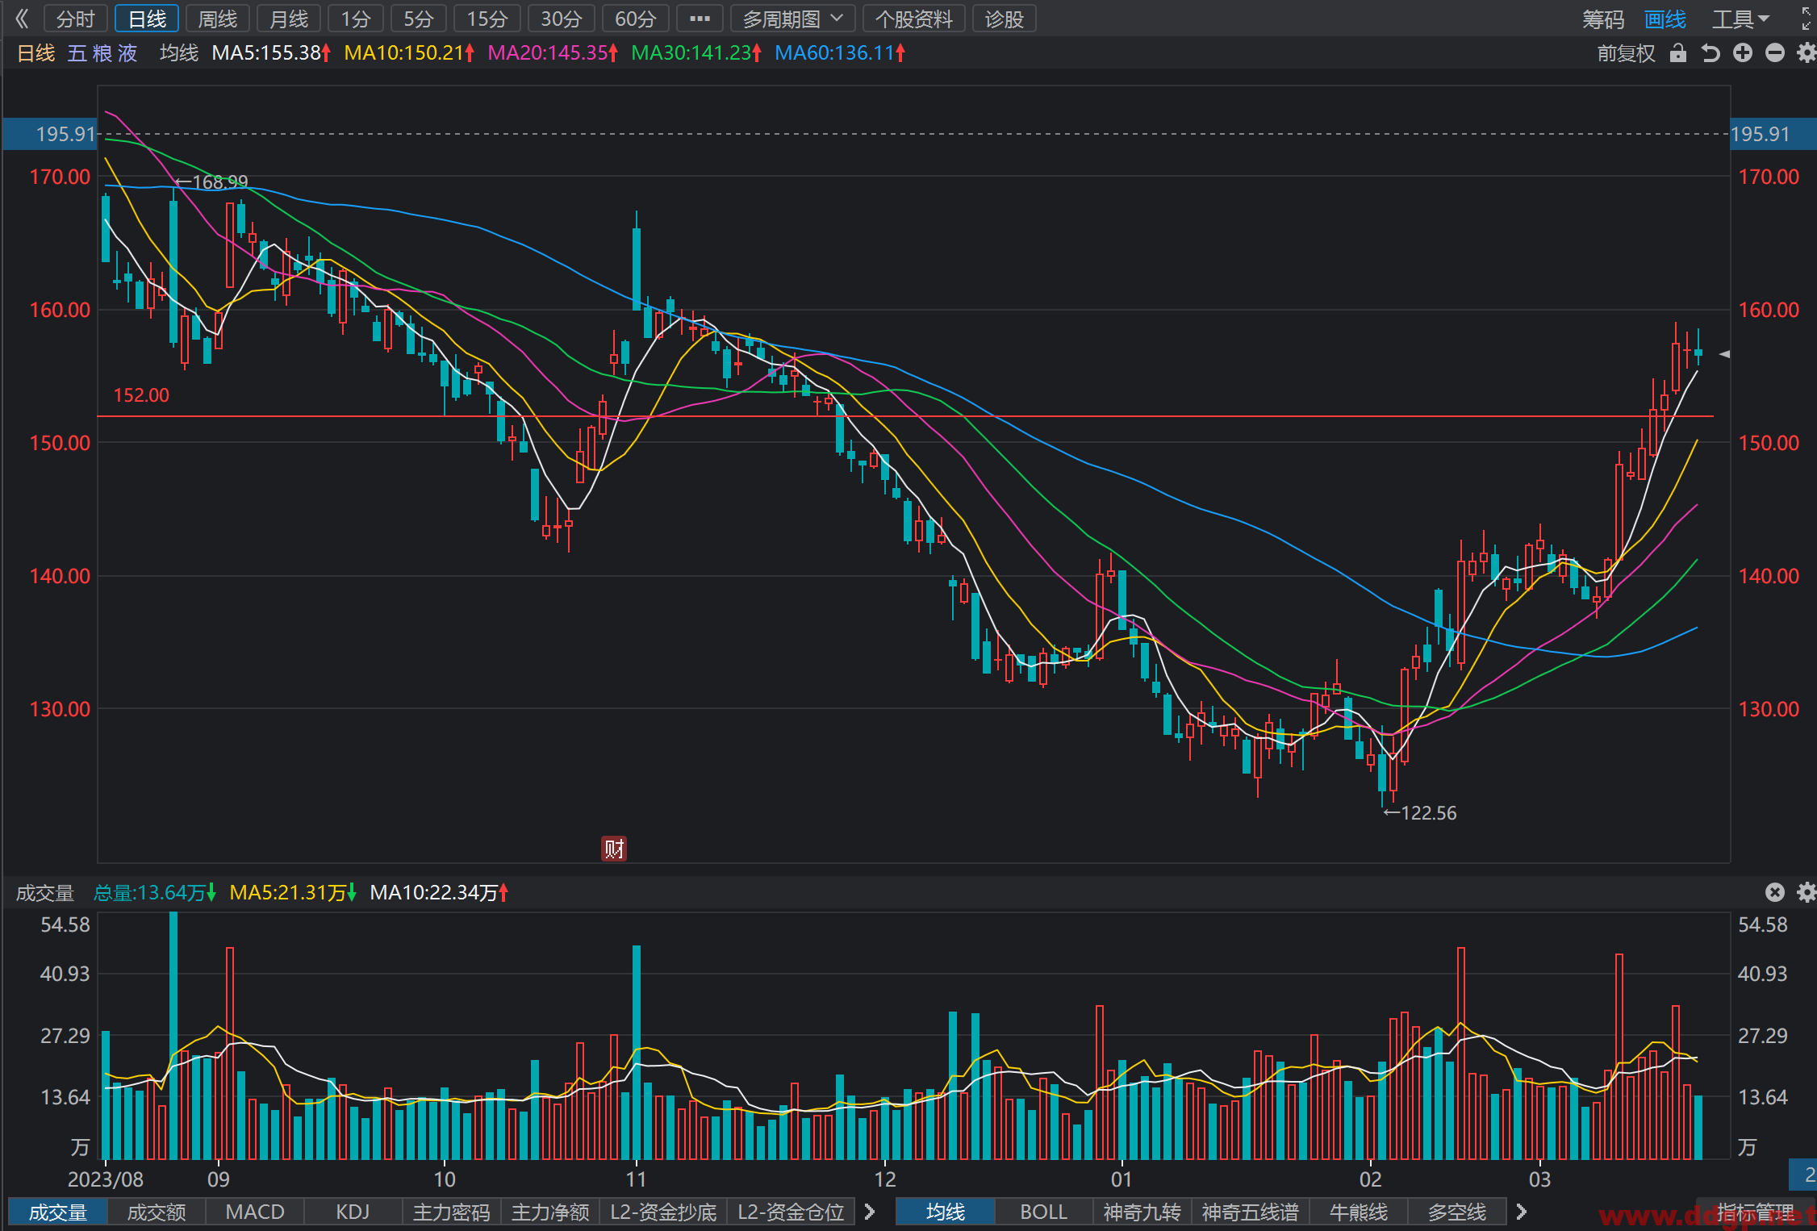Viewport: 1817px width, 1231px height.
Task: Select the BOLL indicator tab
Action: coord(1044,1212)
